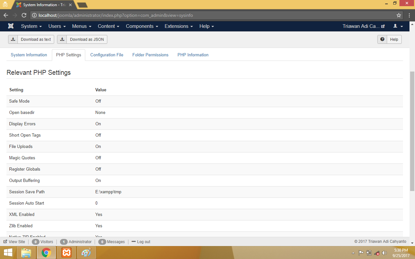This screenshot has width=415, height=259.
Task: Click the Windows Start button
Action: point(8,253)
